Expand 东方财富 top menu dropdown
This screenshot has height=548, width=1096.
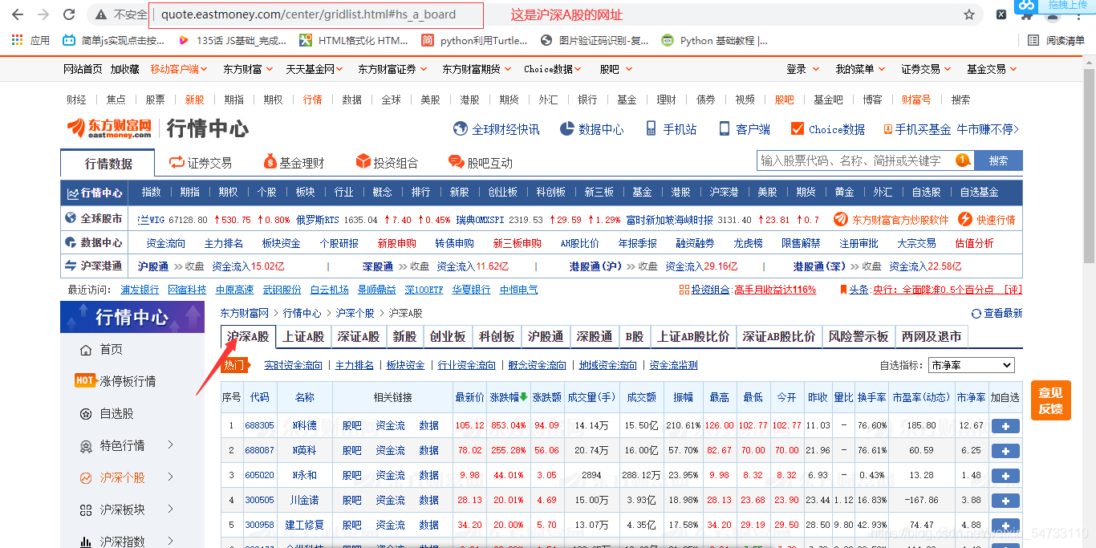point(250,70)
